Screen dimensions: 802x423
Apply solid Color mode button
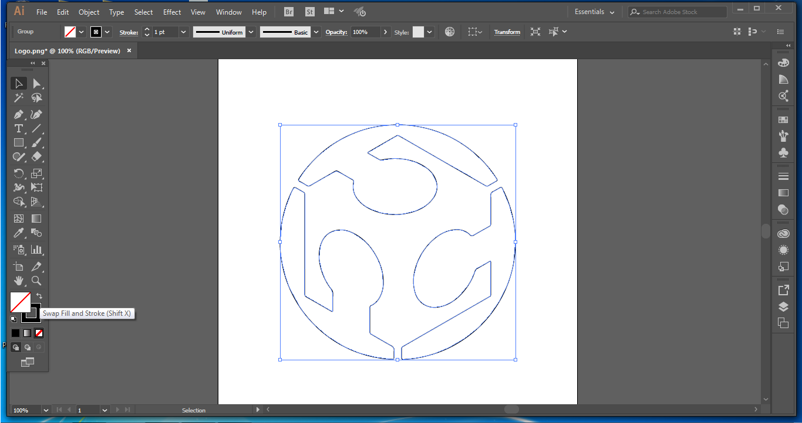click(x=15, y=333)
